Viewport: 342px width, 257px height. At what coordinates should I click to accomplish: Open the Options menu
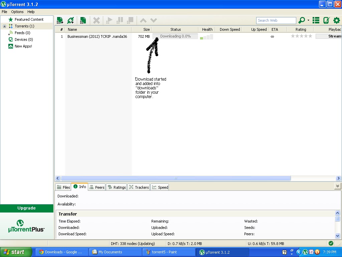17,12
